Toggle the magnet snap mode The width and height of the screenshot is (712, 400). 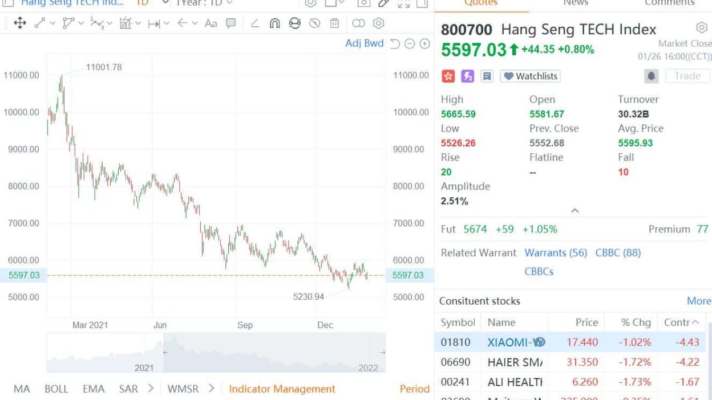pos(274,23)
